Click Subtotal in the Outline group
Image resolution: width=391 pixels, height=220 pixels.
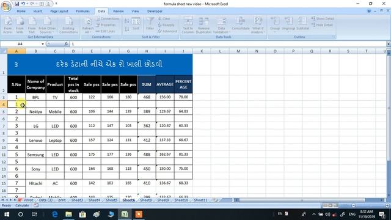tap(303, 24)
